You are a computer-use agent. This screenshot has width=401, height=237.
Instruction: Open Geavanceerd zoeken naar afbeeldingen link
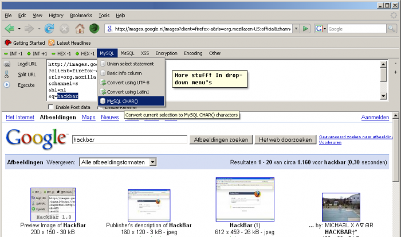click(356, 137)
